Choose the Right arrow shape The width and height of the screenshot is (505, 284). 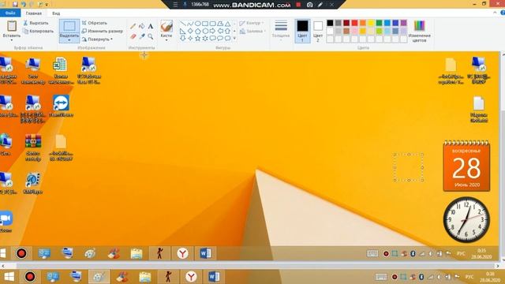pos(212,32)
